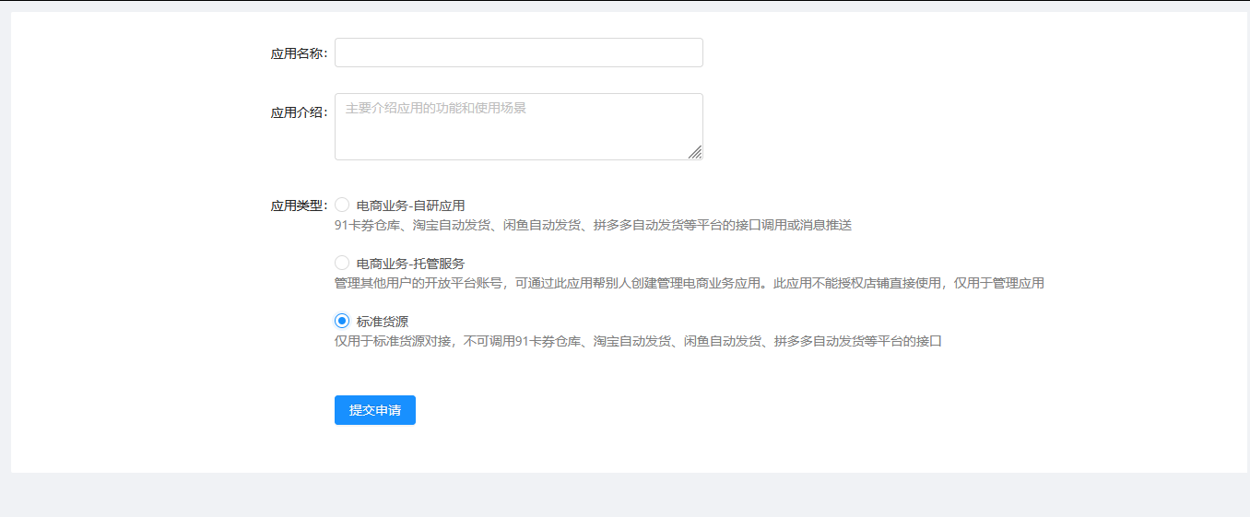The height and width of the screenshot is (517, 1250).
Task: Click the 应用介绍 field label
Action: [297, 112]
